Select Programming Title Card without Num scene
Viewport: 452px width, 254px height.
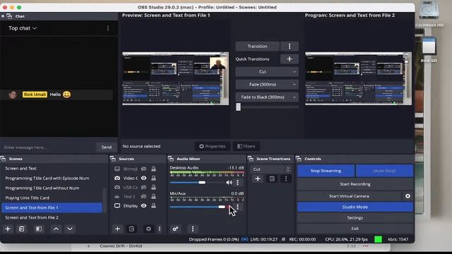click(52, 188)
